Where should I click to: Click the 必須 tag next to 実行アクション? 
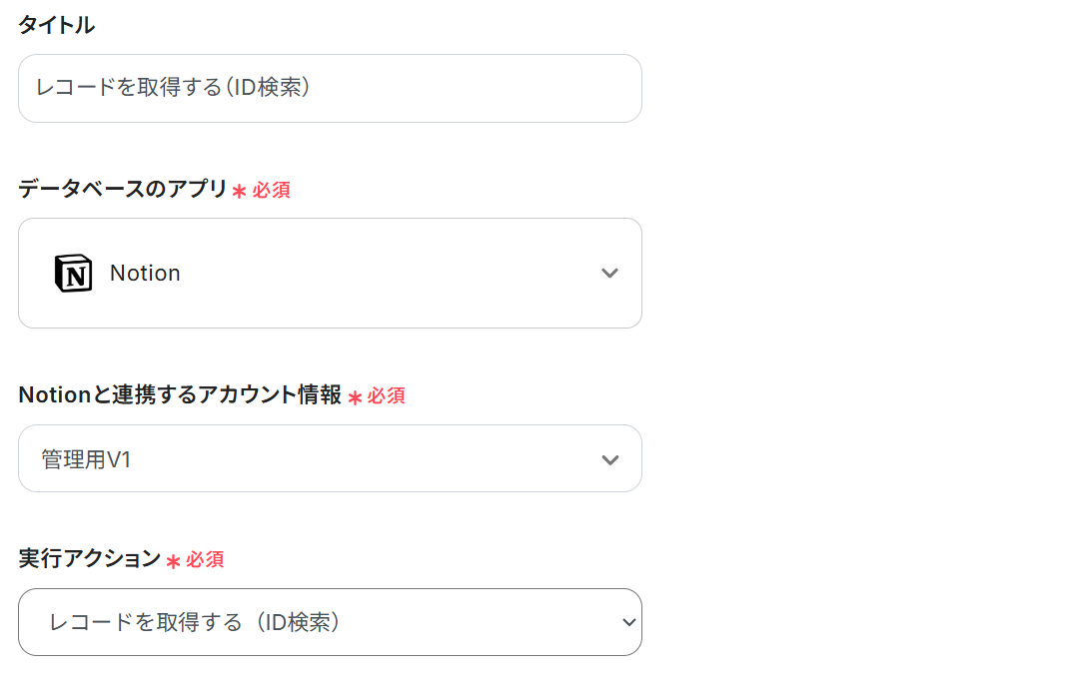coord(205,559)
